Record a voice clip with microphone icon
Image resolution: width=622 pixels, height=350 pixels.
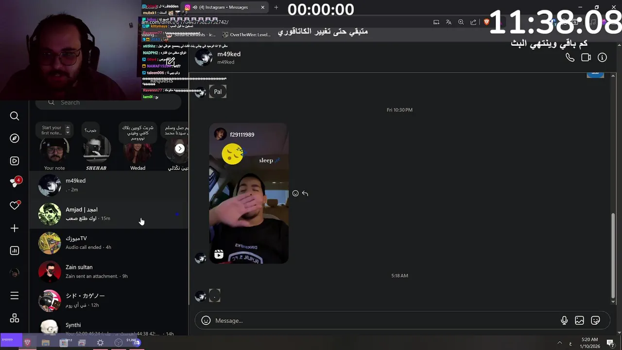(x=564, y=320)
